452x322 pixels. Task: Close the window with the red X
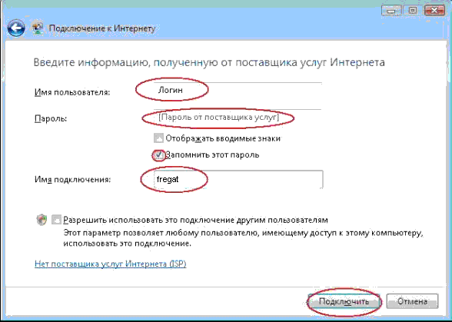point(434,11)
